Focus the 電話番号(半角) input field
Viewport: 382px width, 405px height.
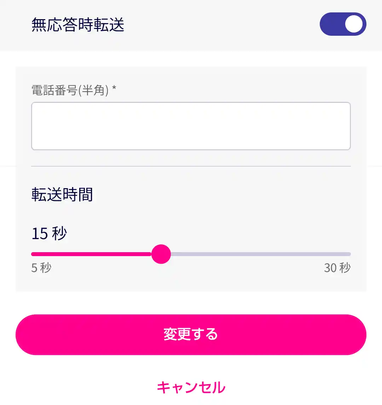191,126
